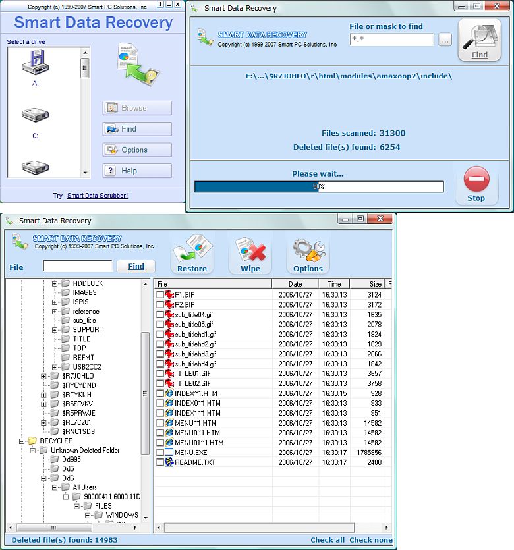The width and height of the screenshot is (514, 550).
Task: Click the Wipe icon
Action: click(x=250, y=249)
